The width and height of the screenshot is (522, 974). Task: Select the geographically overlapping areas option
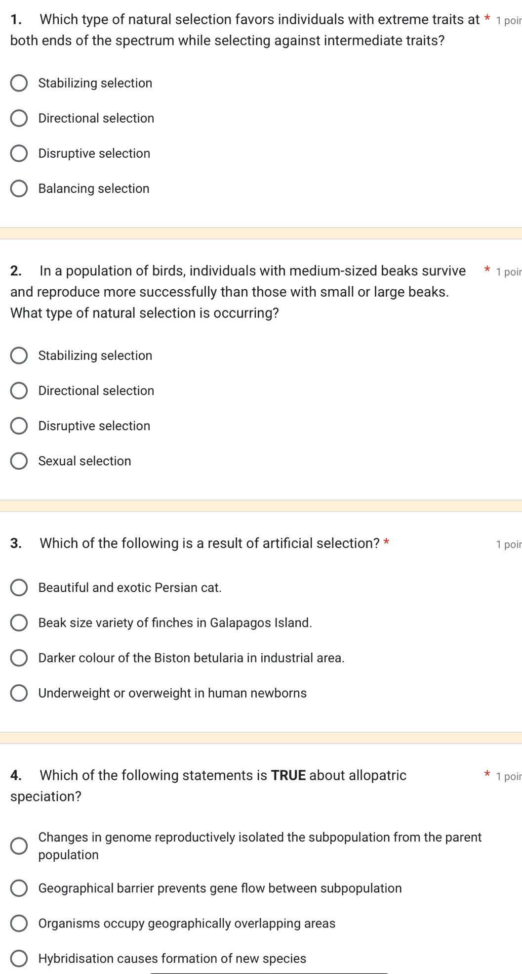pyautogui.click(x=19, y=924)
